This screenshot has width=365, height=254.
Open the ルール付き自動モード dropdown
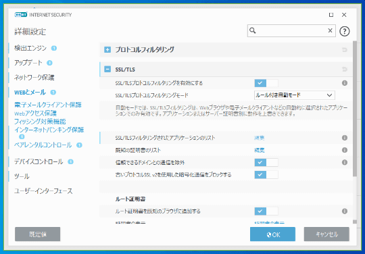pyautogui.click(x=295, y=95)
